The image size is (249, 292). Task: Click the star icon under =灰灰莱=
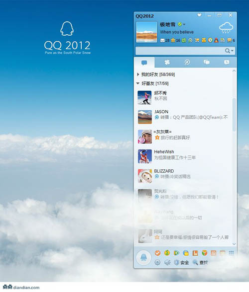(157, 138)
